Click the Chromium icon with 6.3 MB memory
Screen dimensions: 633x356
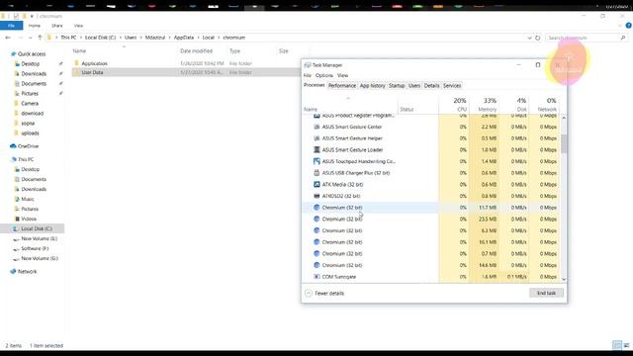(316, 230)
